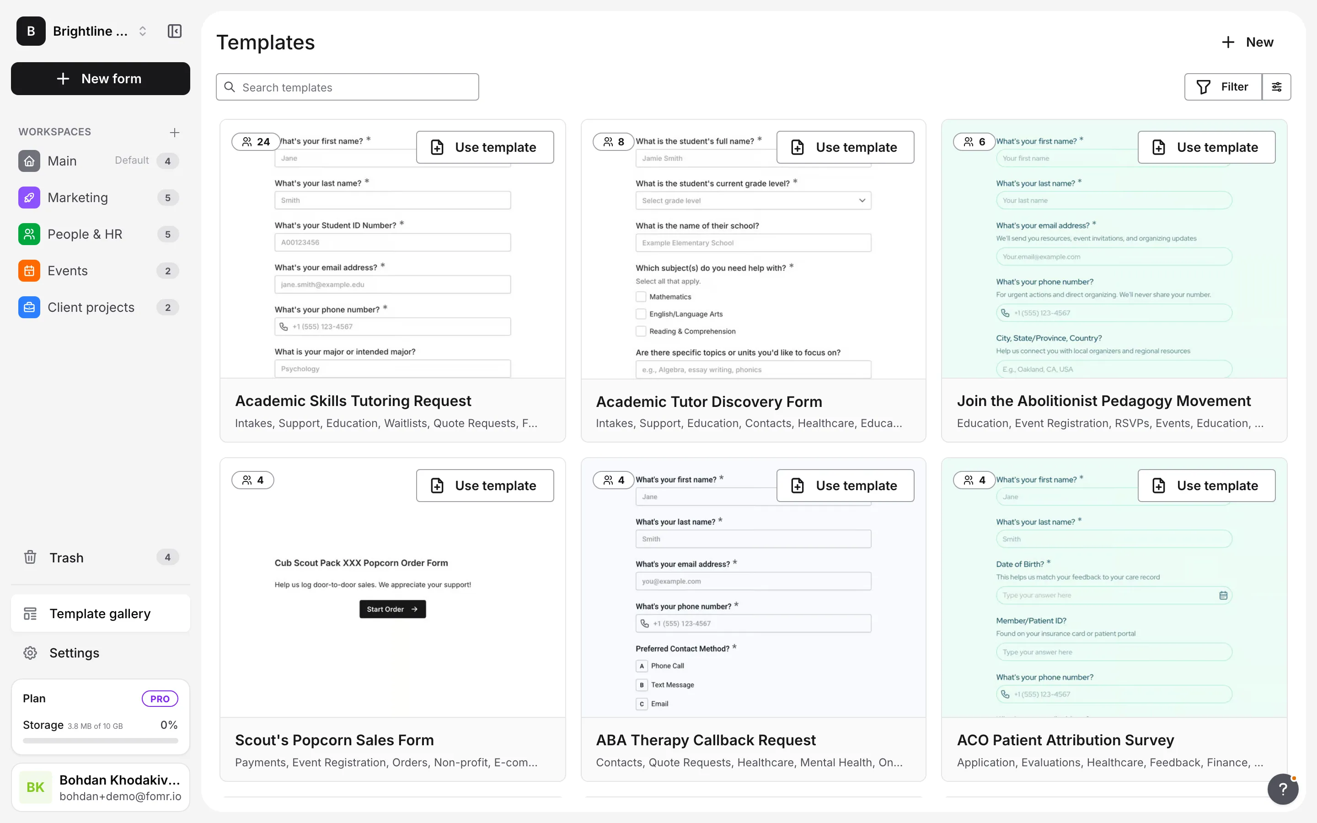Open Template gallery in the sidebar
Viewport: 1317px width, 823px height.
coord(100,614)
